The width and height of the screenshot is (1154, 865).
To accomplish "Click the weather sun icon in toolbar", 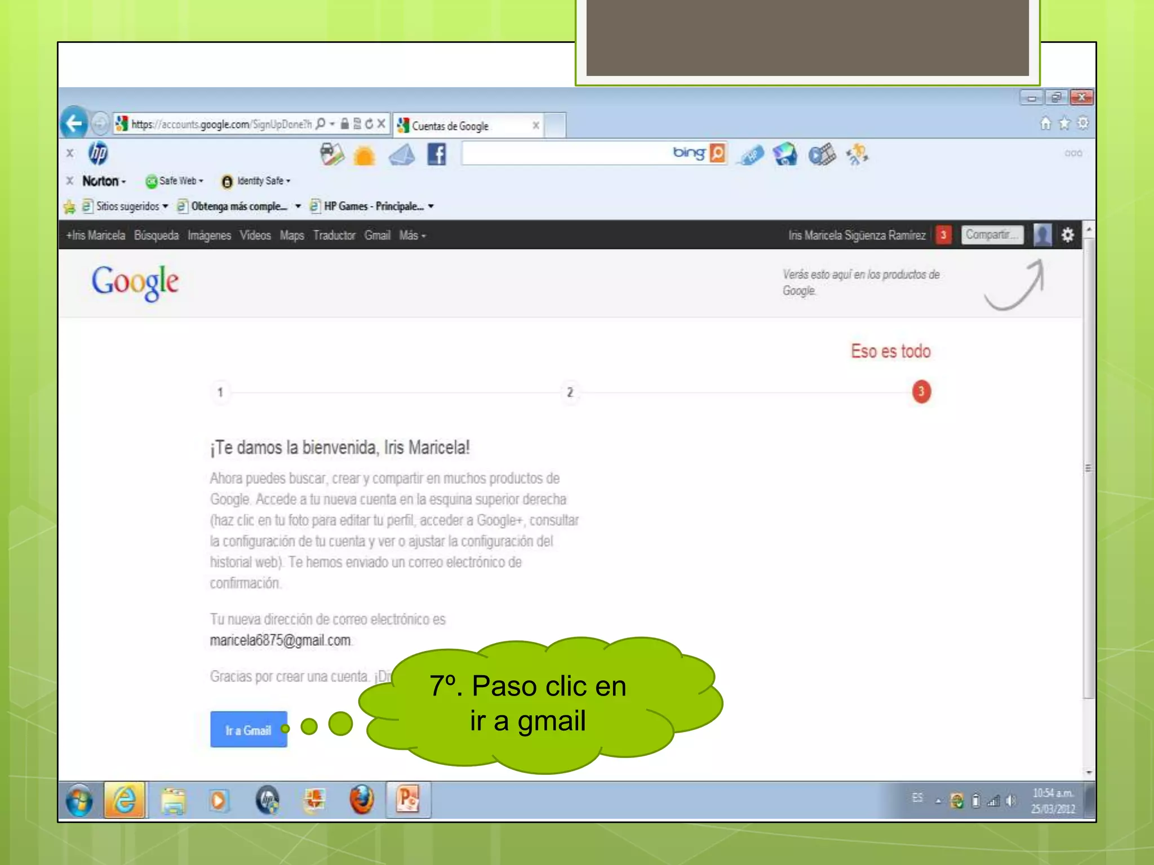I will [365, 155].
